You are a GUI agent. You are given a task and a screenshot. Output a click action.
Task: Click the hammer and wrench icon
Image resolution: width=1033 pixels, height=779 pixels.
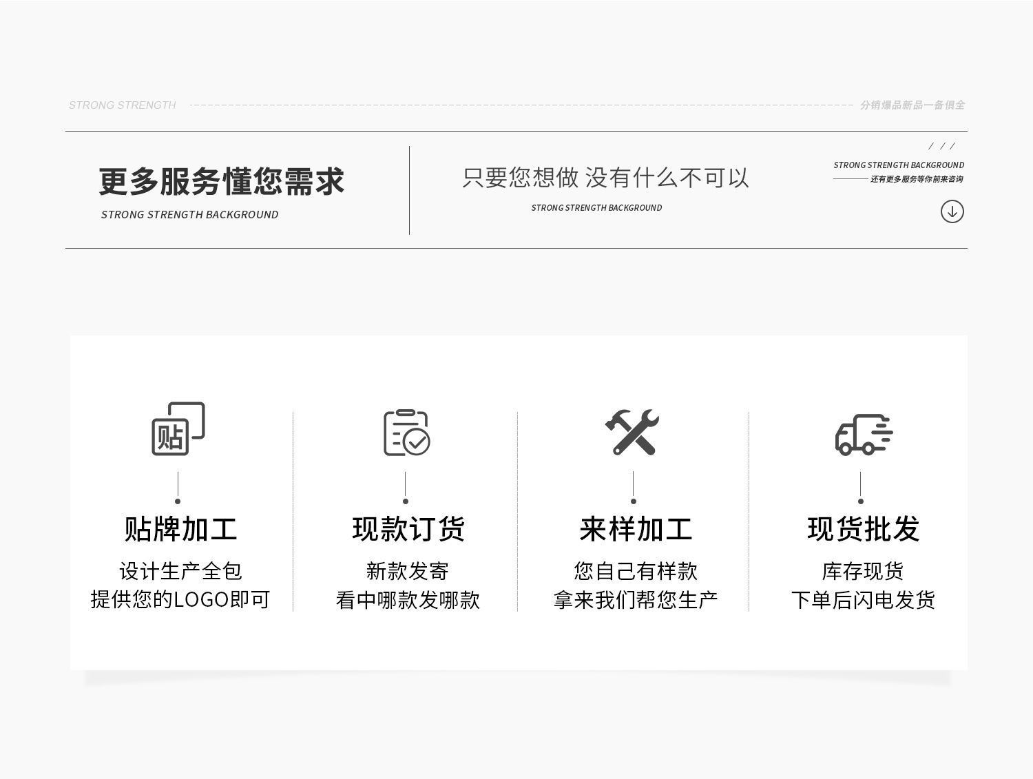coord(632,432)
